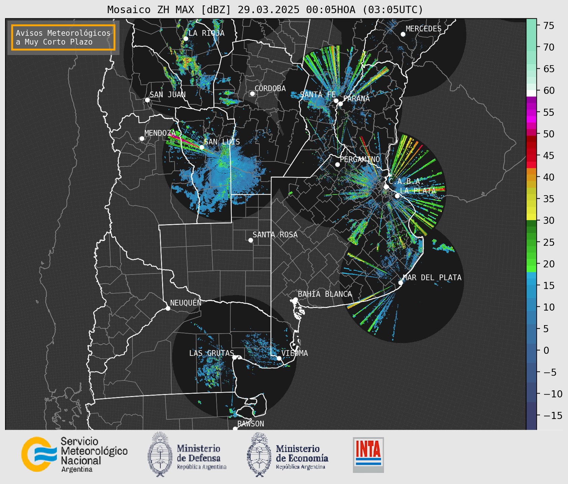The width and height of the screenshot is (568, 484).
Task: Click the República Argentina text under Ministerio de Defensa
Action: (202, 467)
